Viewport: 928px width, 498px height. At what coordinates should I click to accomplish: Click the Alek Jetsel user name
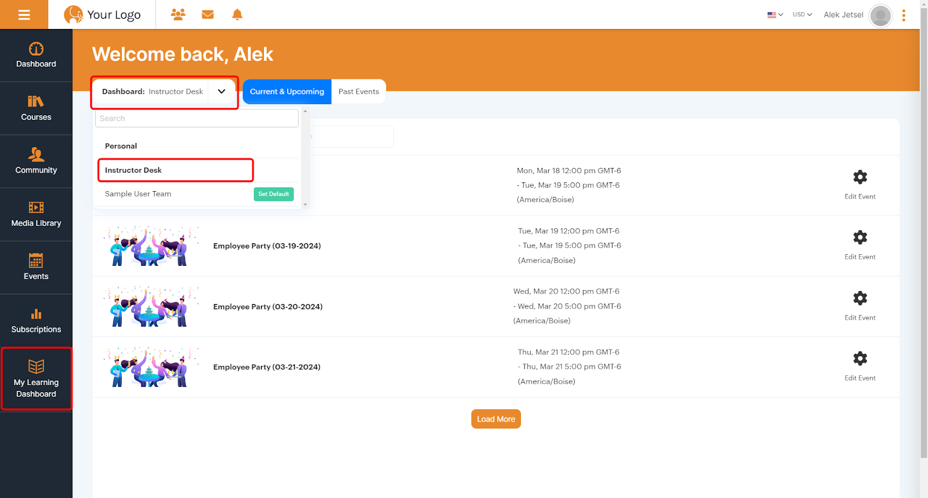(843, 15)
